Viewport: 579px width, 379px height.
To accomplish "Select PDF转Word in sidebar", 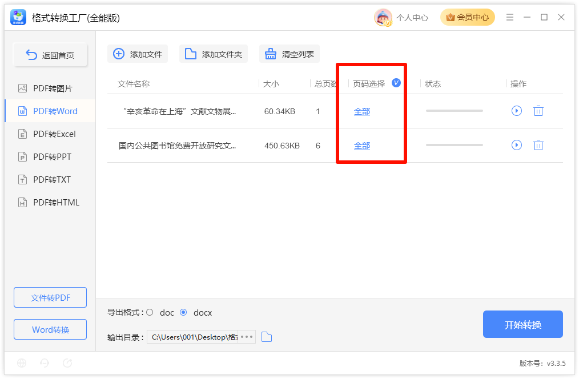I will (x=50, y=111).
